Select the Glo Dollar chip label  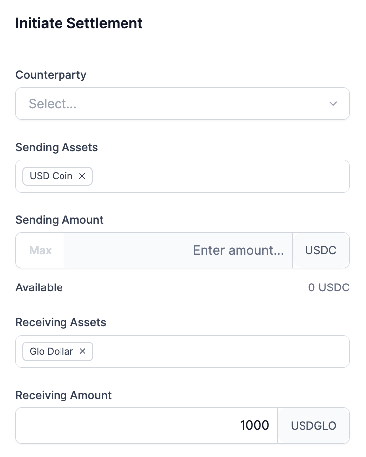(52, 351)
